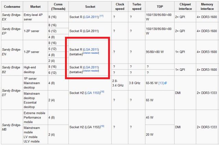Click the 20 W TDP cell

160,134
